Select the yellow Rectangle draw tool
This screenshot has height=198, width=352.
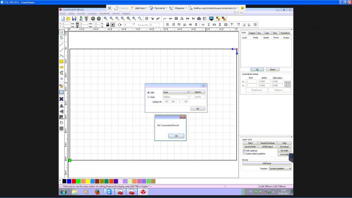click(61, 61)
